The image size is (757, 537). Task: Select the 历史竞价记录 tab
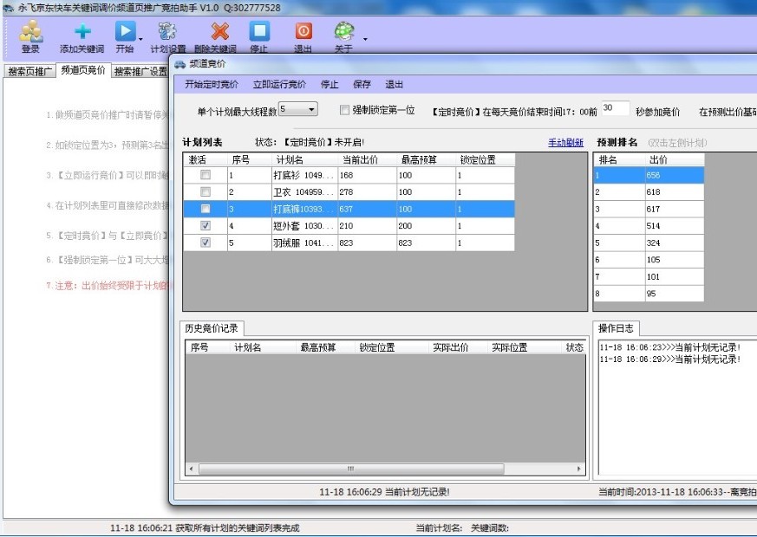tap(212, 328)
